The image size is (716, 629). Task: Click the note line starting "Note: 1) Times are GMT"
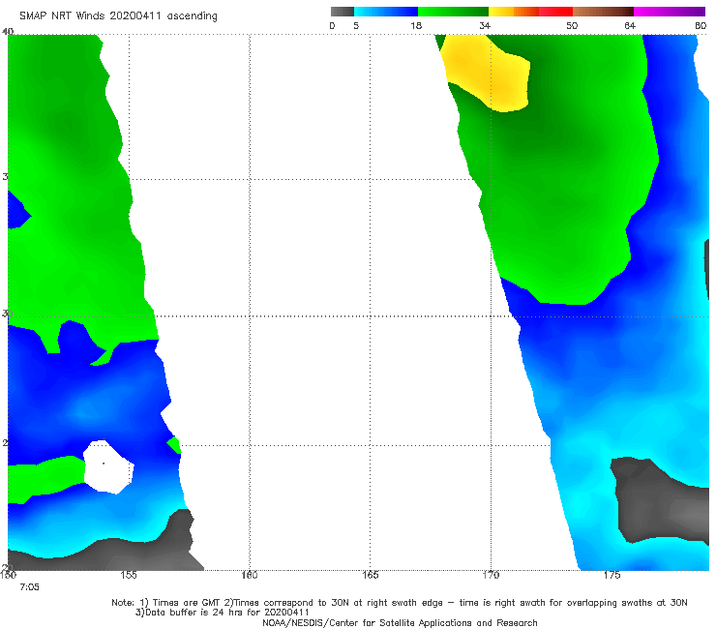click(x=399, y=603)
